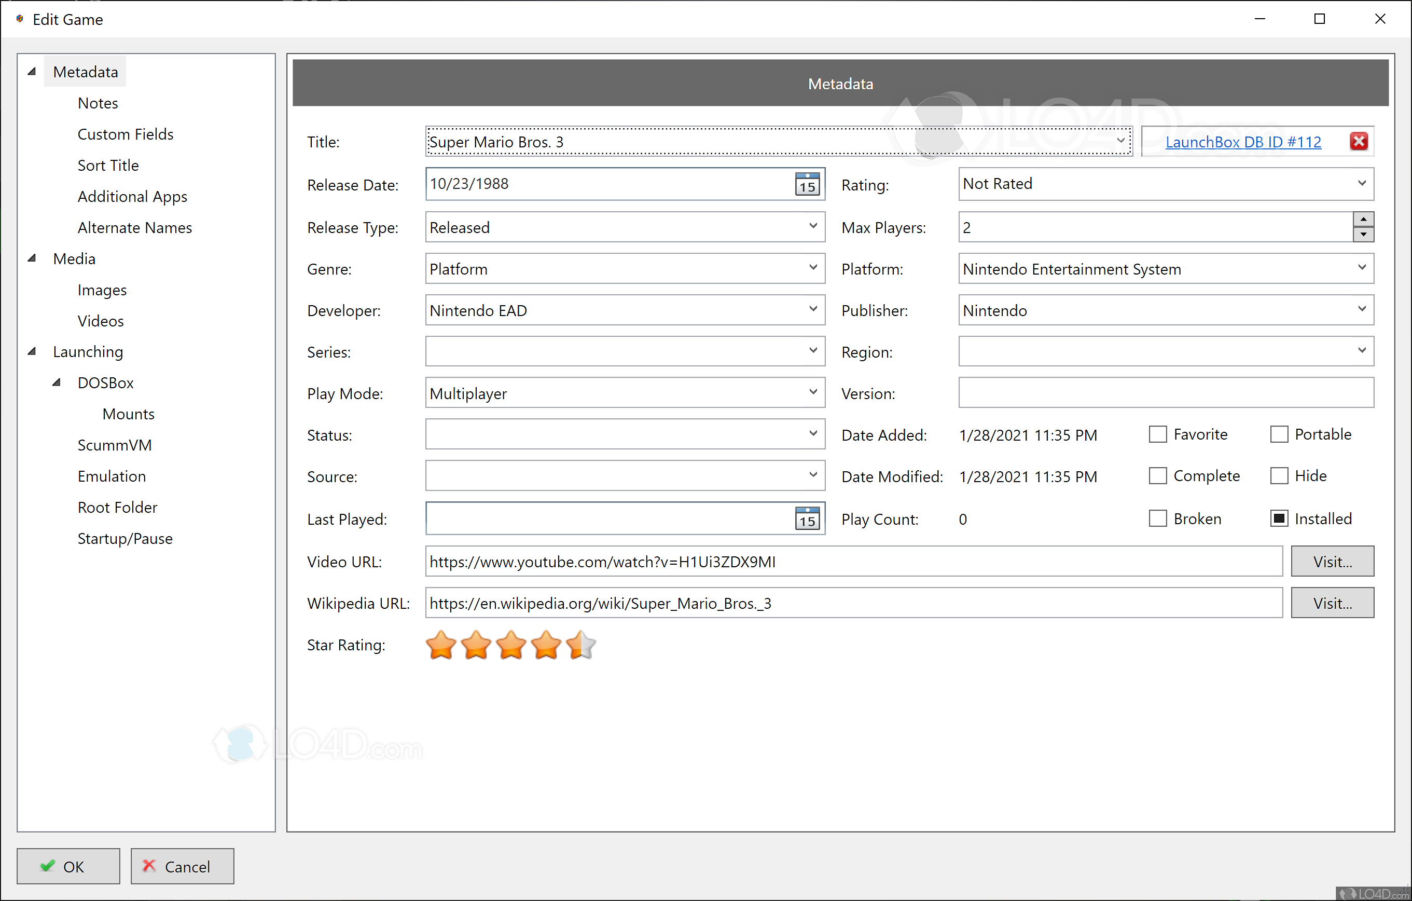The image size is (1412, 901).
Task: Go to Emulation settings in sidebar
Action: coord(112,476)
